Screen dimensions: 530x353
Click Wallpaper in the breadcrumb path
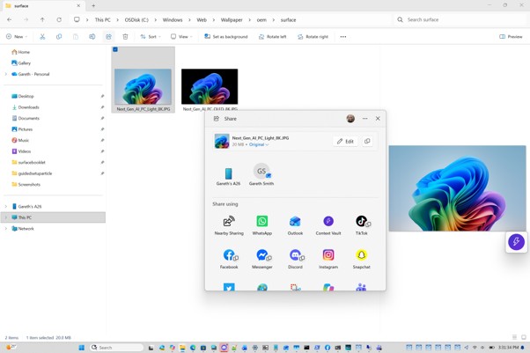(232, 20)
